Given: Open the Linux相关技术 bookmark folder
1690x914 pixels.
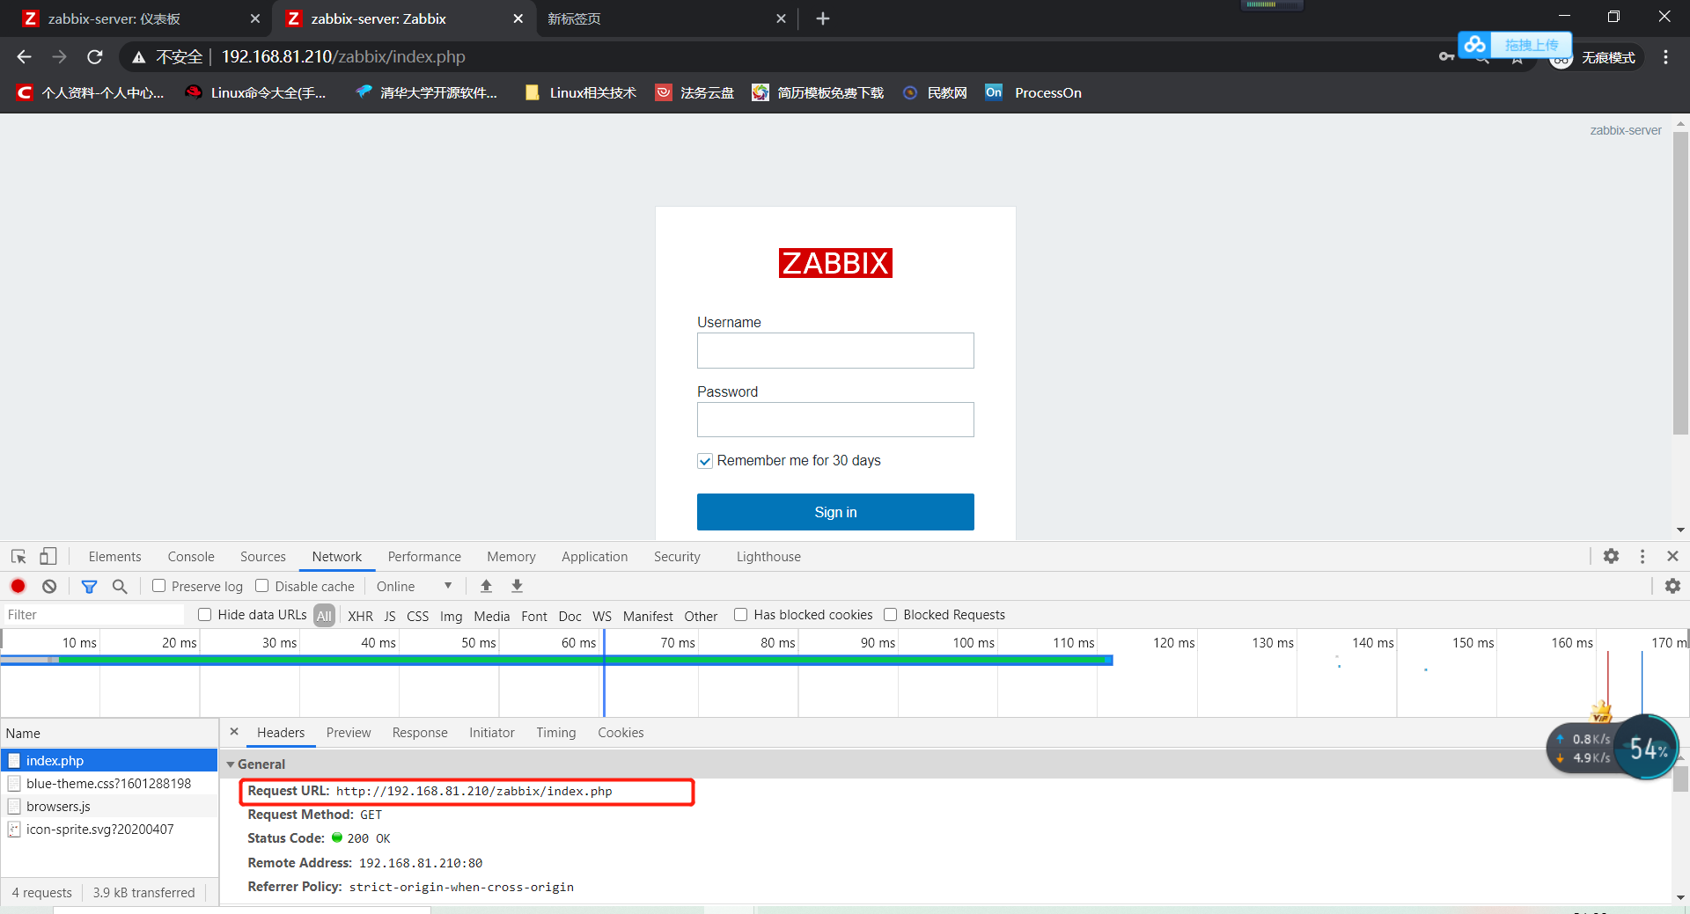Looking at the screenshot, I should (x=581, y=92).
